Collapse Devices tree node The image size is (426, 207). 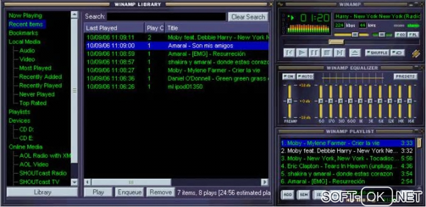point(19,120)
